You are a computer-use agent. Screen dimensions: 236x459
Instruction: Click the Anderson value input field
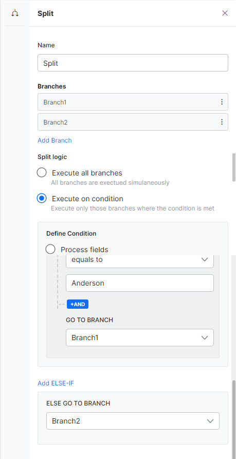coord(140,283)
